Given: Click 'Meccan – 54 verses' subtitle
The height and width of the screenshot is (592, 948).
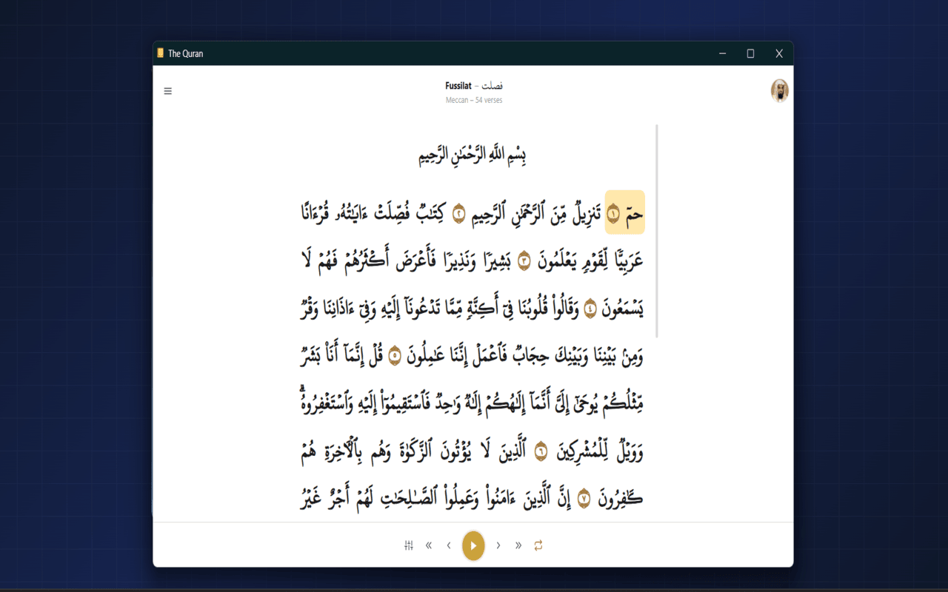Looking at the screenshot, I should tap(474, 100).
